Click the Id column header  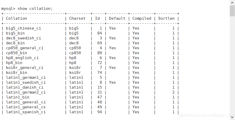[x=97, y=18]
